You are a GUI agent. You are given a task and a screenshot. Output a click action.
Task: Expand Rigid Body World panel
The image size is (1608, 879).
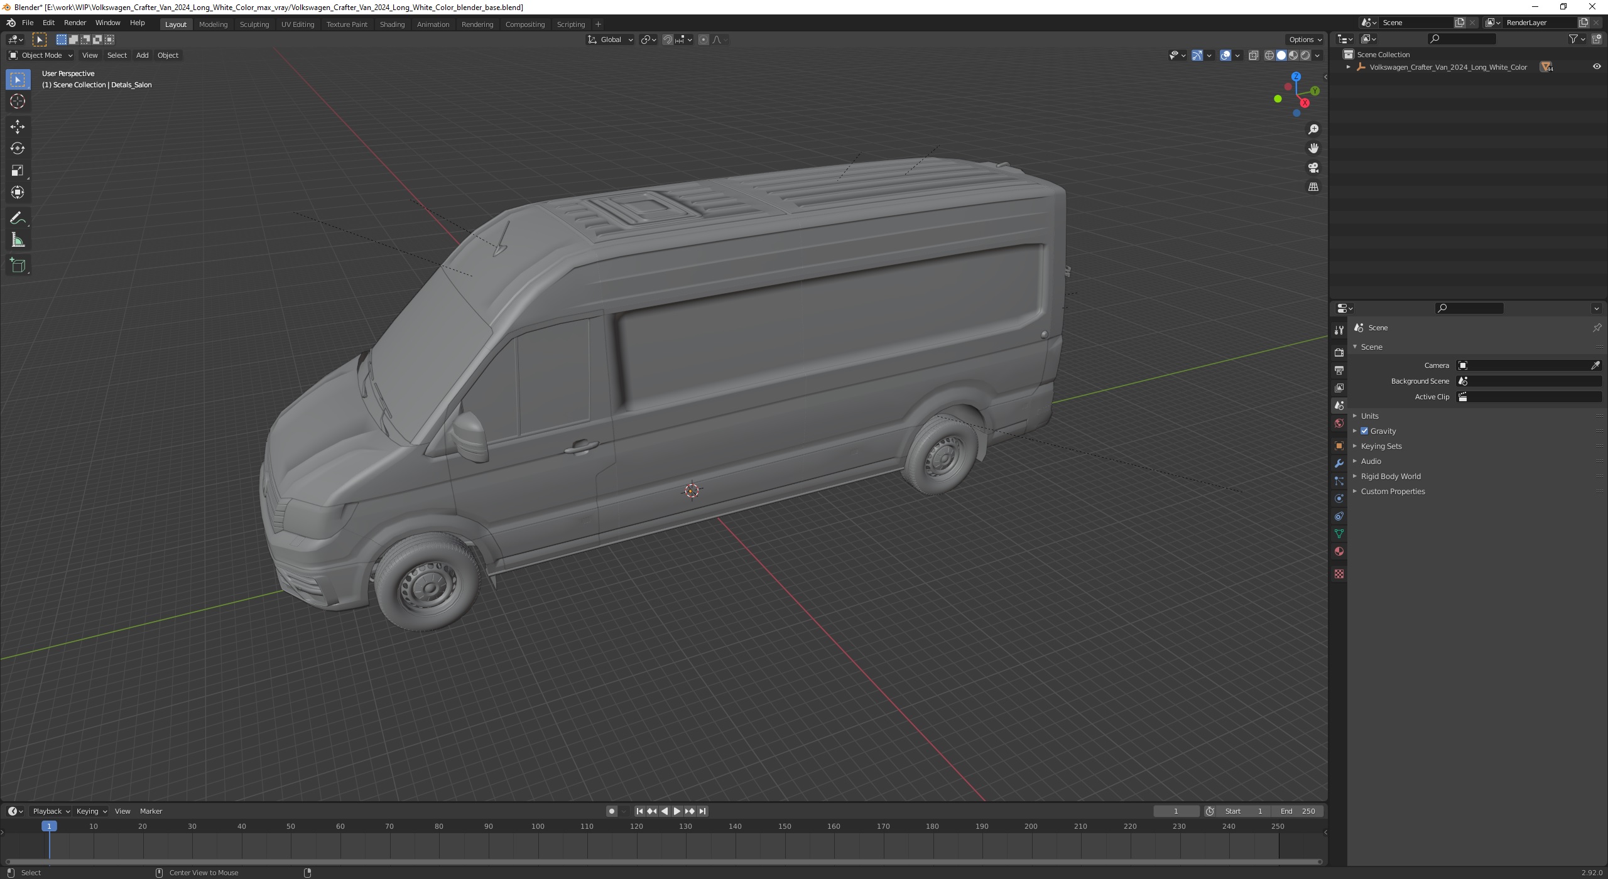1390,476
